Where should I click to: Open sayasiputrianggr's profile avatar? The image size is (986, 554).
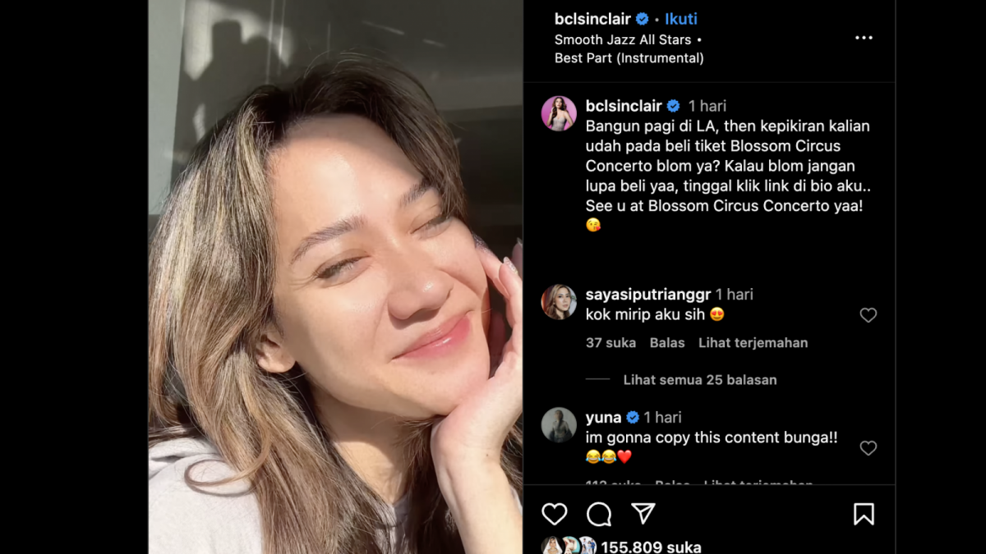559,302
